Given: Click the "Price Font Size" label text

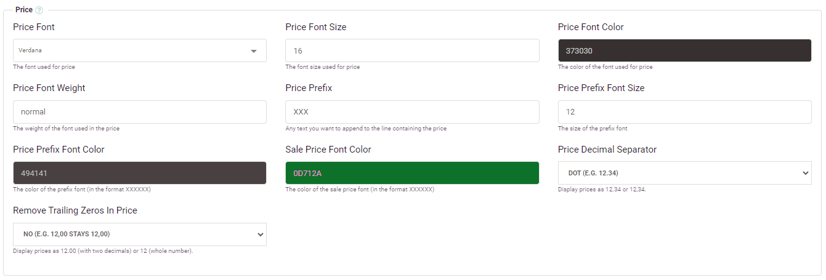Looking at the screenshot, I should (316, 27).
